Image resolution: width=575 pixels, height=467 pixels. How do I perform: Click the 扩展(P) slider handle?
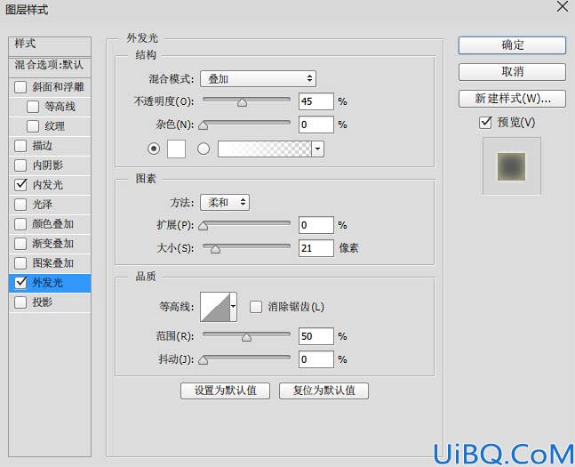click(x=204, y=226)
